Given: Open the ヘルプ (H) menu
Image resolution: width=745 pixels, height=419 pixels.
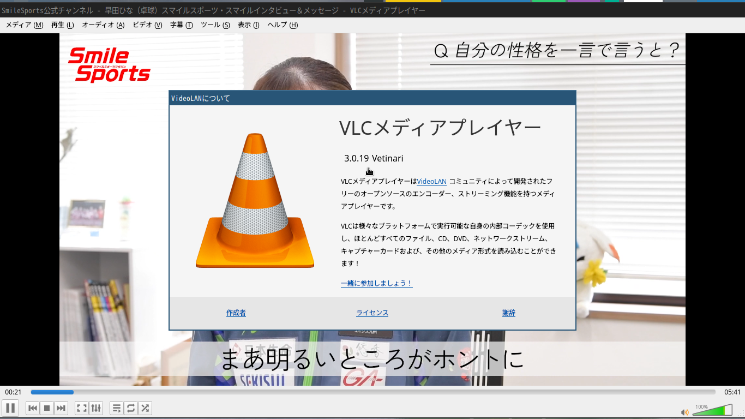Looking at the screenshot, I should click(x=283, y=25).
